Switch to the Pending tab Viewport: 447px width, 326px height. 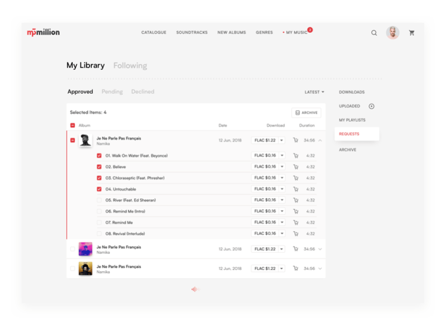click(112, 92)
